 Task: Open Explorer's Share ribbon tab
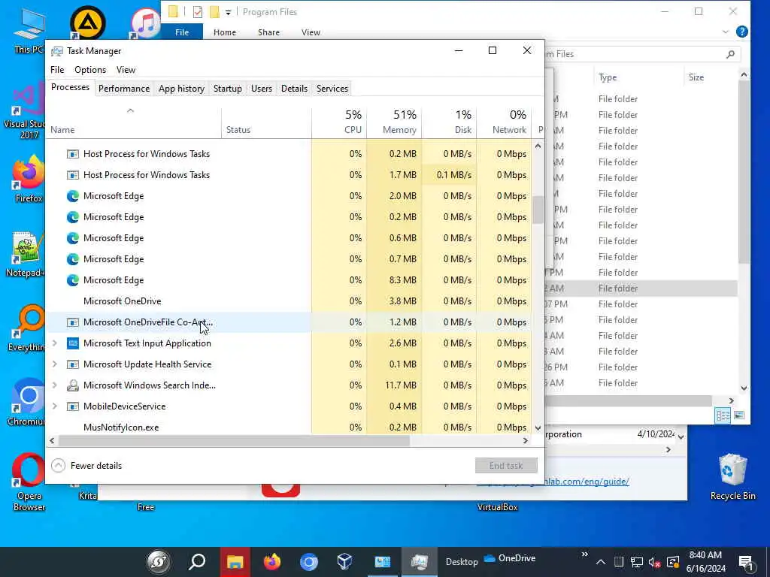coord(268,32)
